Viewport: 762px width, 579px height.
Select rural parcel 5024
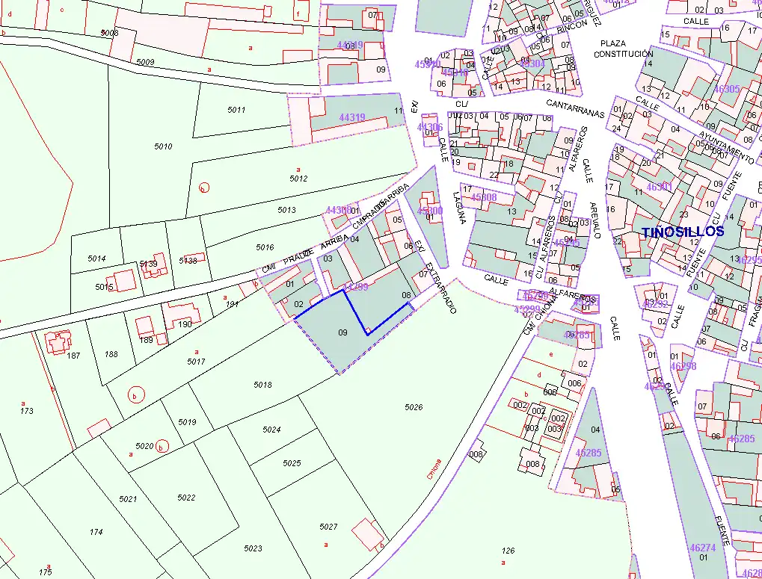click(x=271, y=430)
